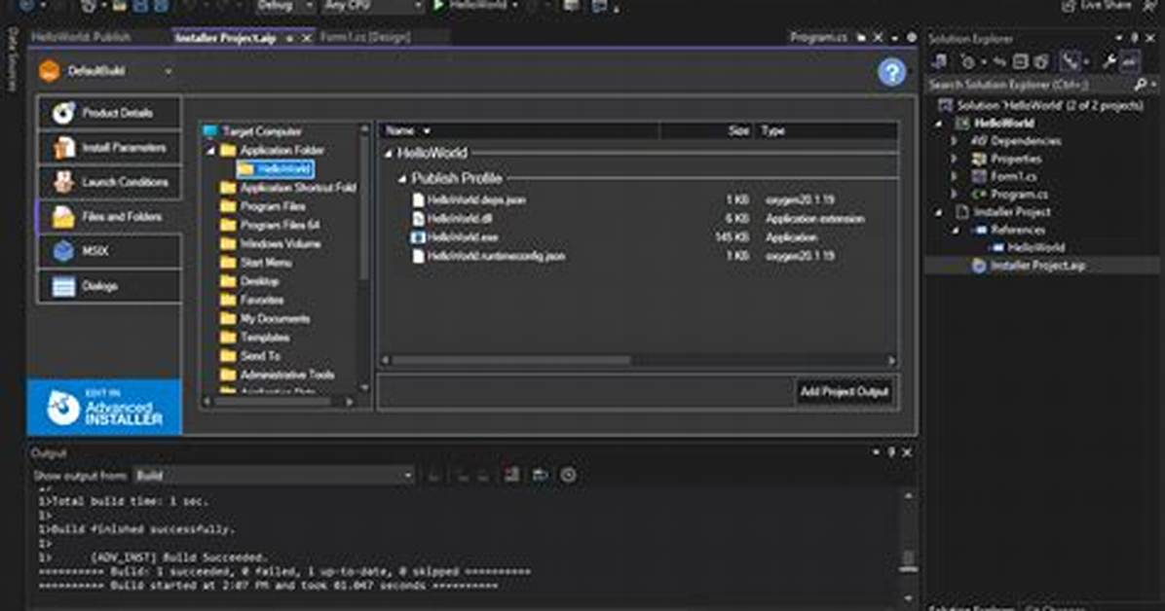The image size is (1165, 611).
Task: Sort by the Type column header
Action: [826, 130]
